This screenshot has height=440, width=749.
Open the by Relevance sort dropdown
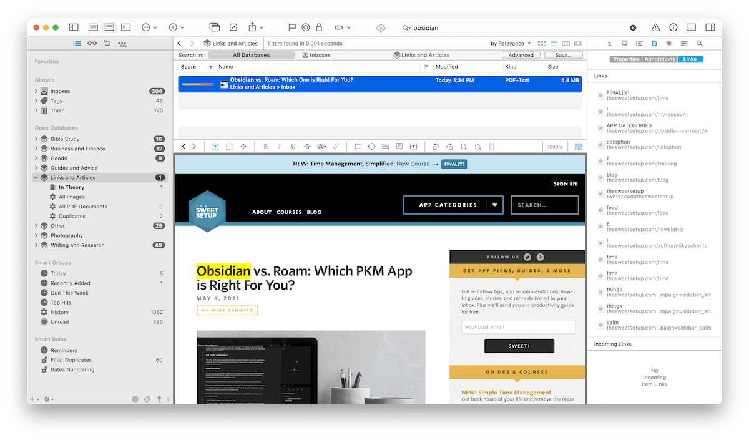coord(511,44)
